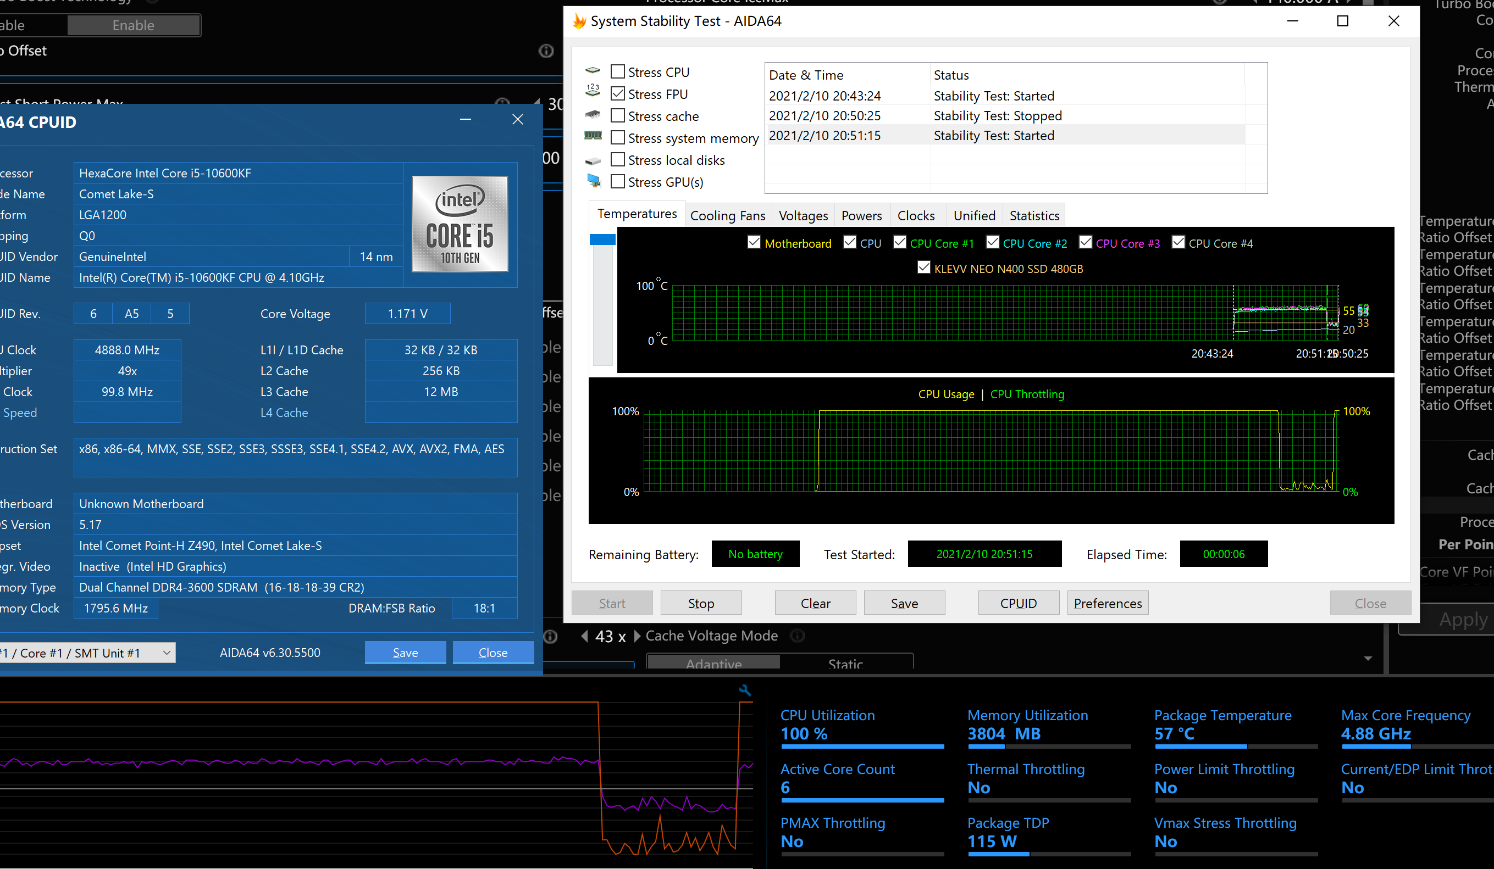Viewport: 1494px width, 869px height.
Task: Click the monitor icon beside Stress GPU(s)
Action: 594,181
